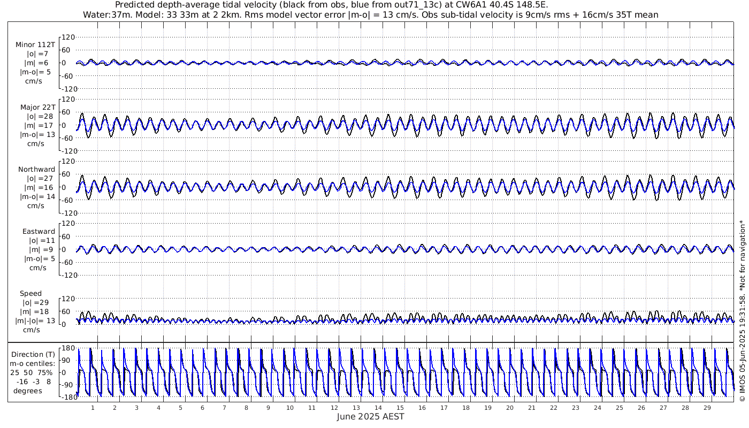Click the day "15" label on the date axis
Viewport: 749px width, 428px height.
point(400,408)
